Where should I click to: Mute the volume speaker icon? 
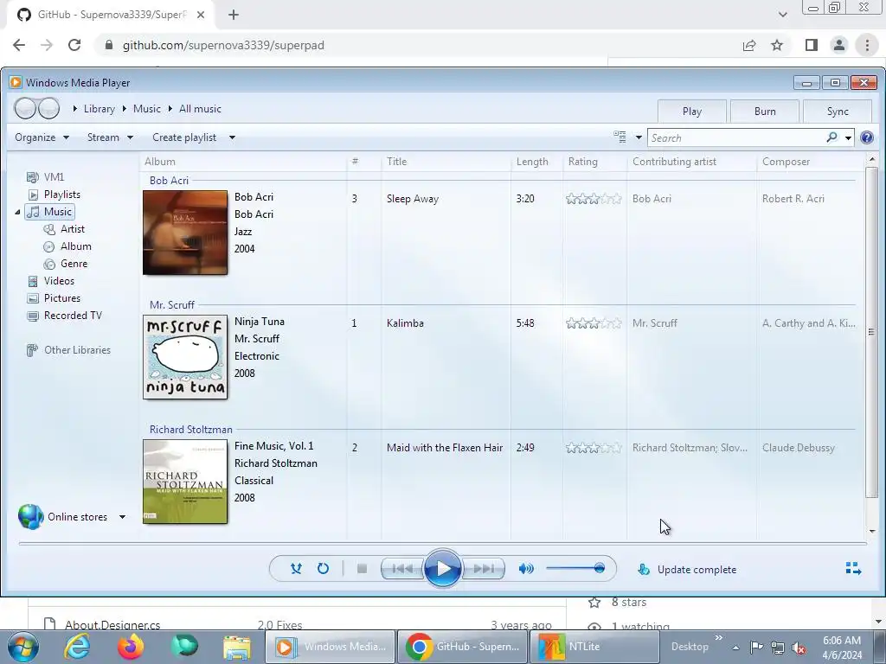tap(526, 569)
